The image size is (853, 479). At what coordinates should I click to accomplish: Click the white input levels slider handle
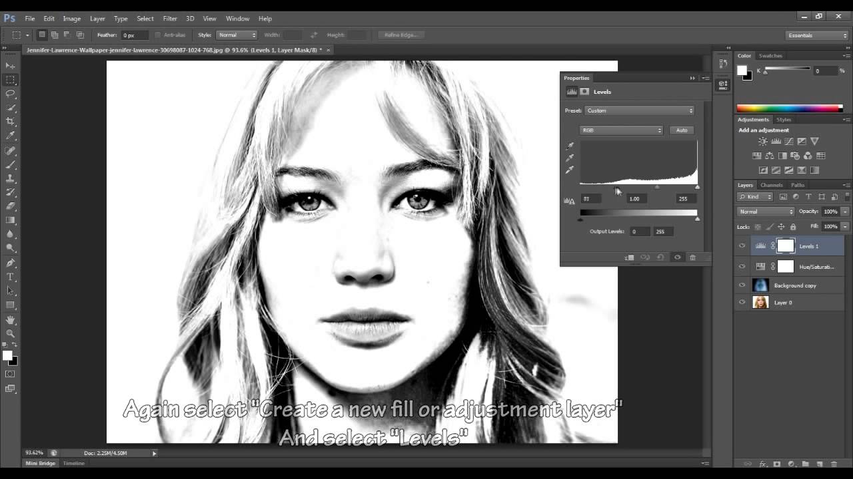click(698, 187)
